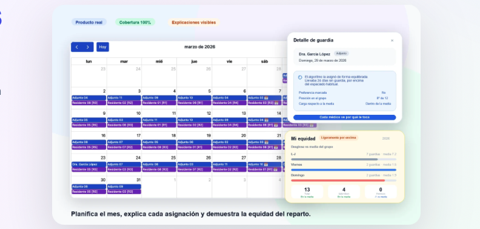
Task: Click 'Cada médico ve por qué le toca' button
Action: click(344, 118)
